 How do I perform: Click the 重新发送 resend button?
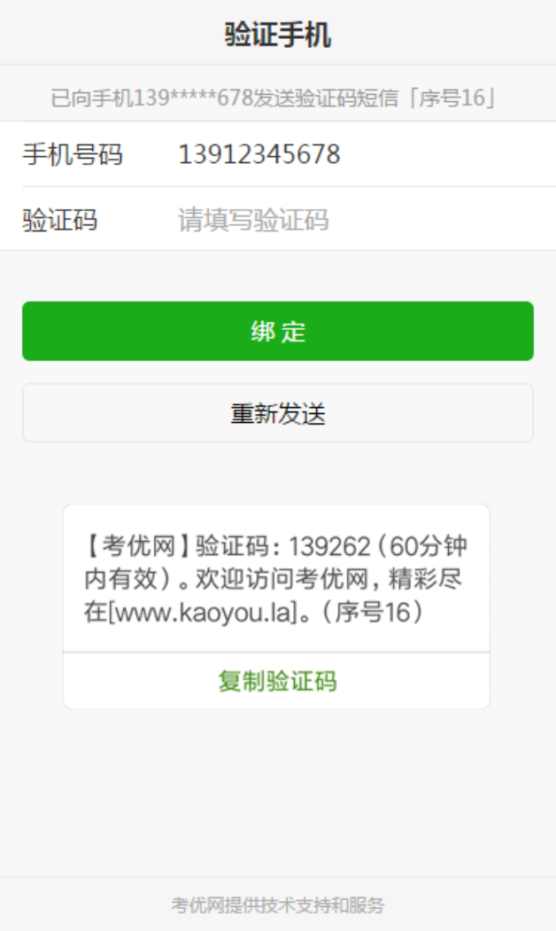(277, 412)
